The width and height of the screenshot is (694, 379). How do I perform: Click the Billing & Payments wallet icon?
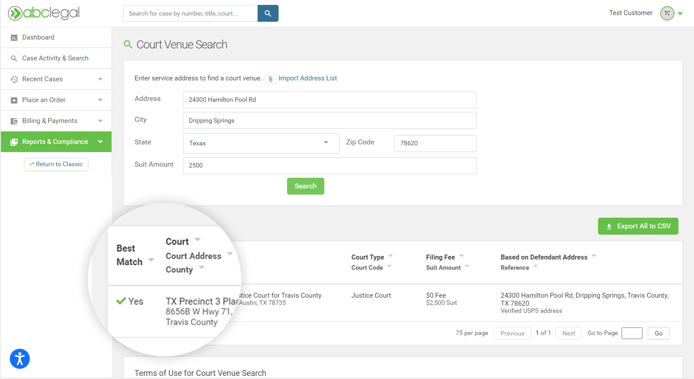(x=14, y=121)
